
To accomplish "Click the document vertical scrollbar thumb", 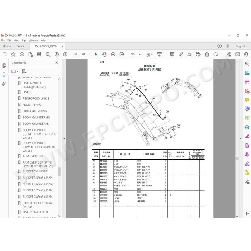I will [x=237, y=158].
